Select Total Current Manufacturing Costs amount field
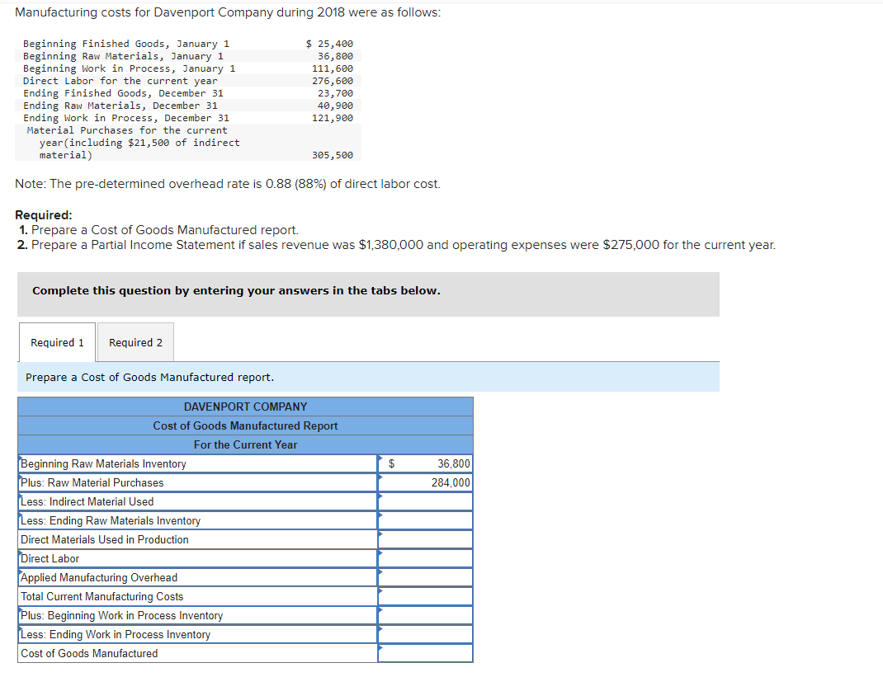Viewport: 883px width, 677px height. pos(425,596)
